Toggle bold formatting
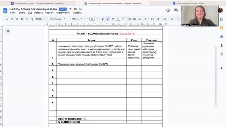Screen dimensions: 226x127 [x=103, y=19]
